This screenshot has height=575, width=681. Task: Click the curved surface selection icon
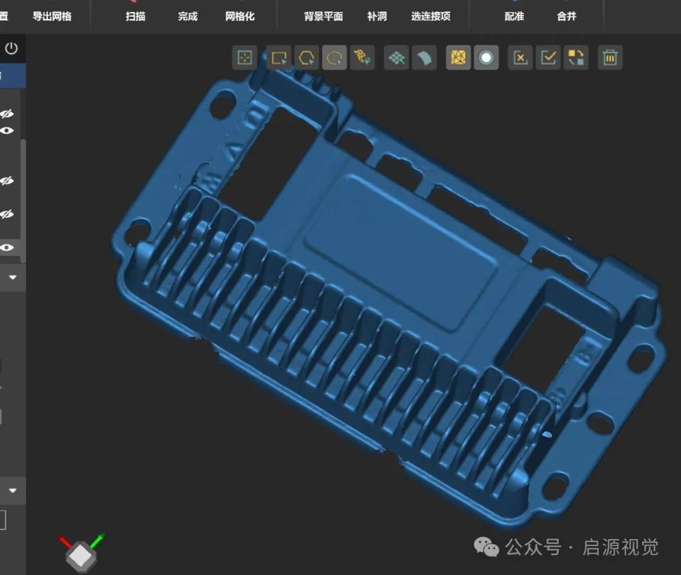coord(424,58)
